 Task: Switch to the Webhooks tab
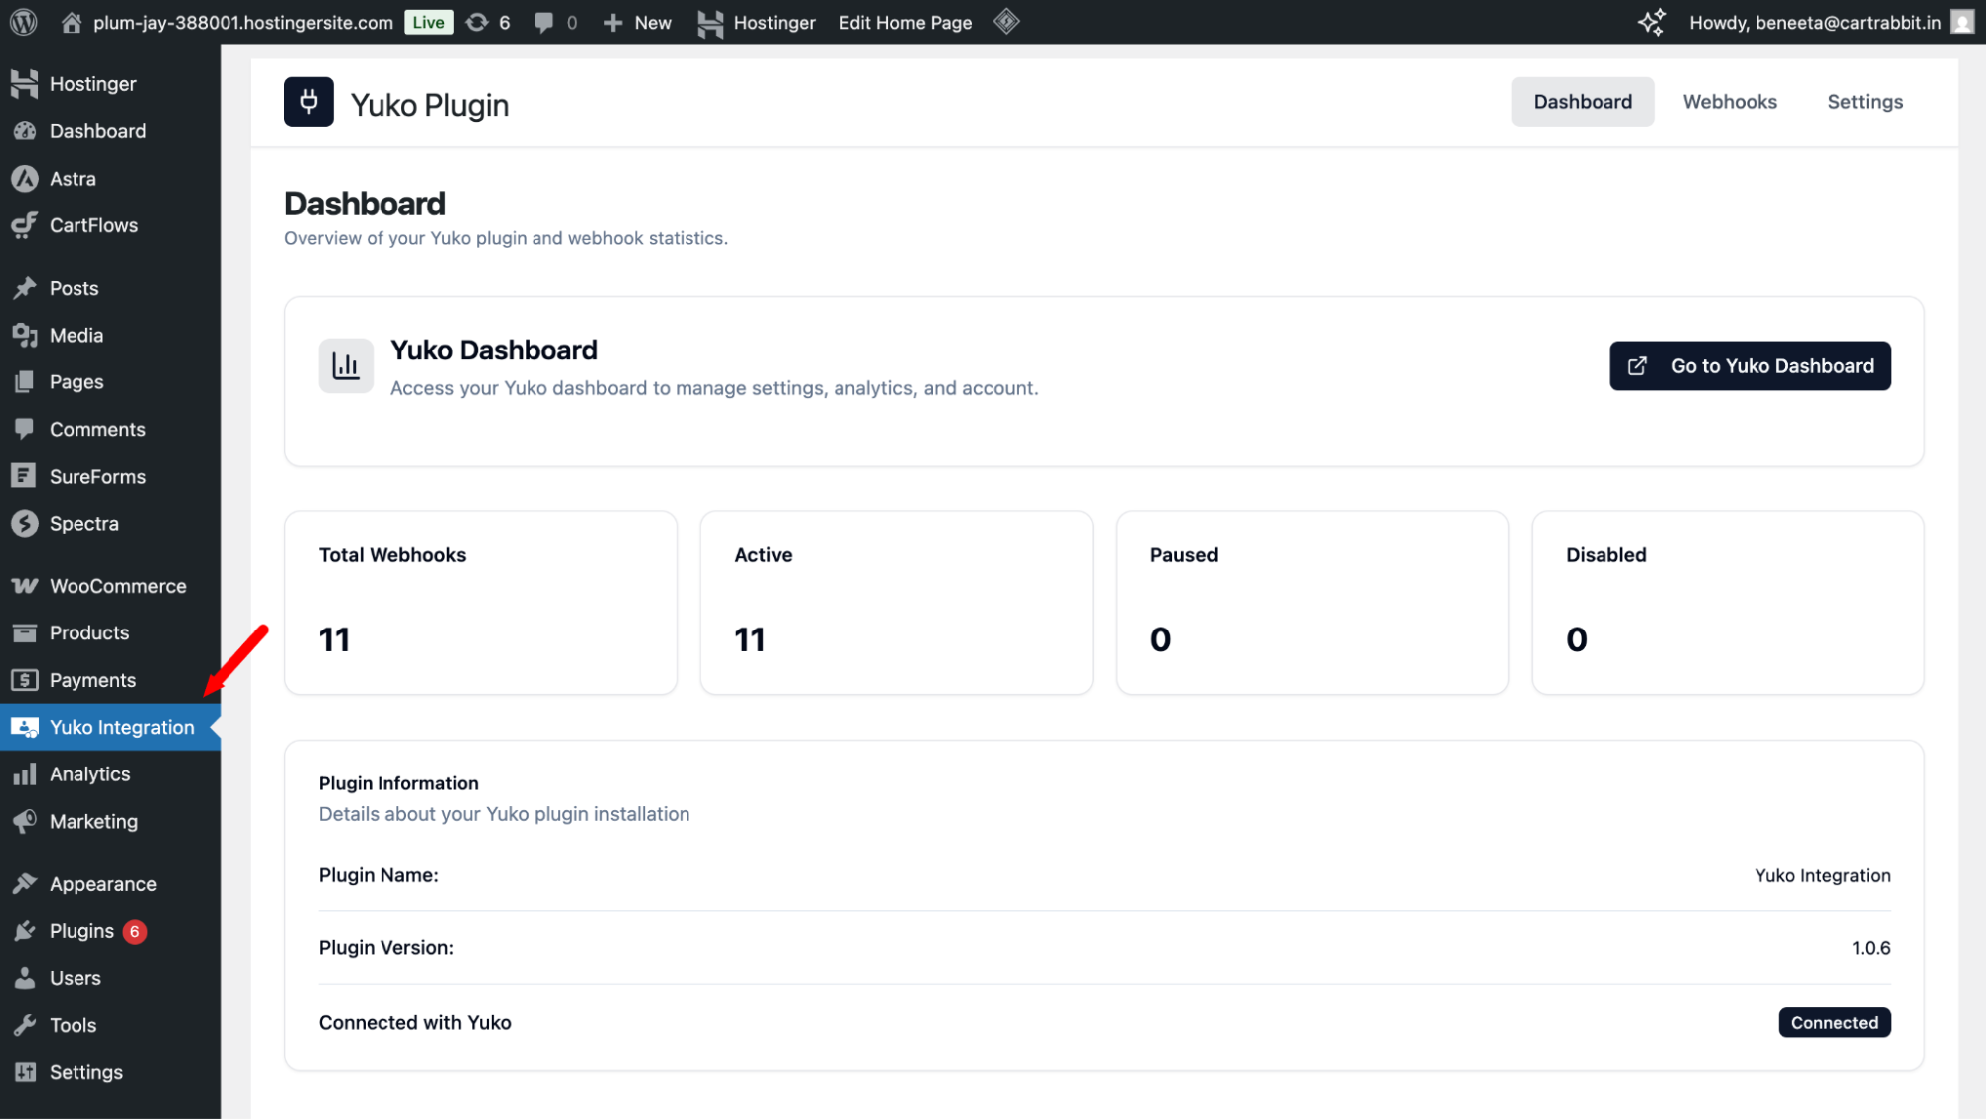tap(1729, 102)
